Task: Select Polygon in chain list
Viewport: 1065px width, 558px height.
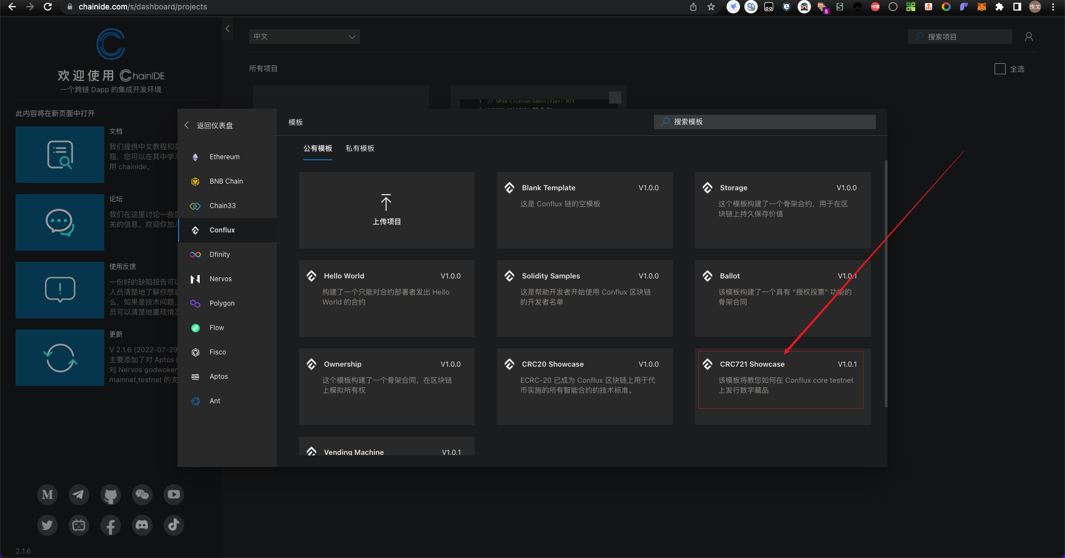Action: [x=227, y=303]
